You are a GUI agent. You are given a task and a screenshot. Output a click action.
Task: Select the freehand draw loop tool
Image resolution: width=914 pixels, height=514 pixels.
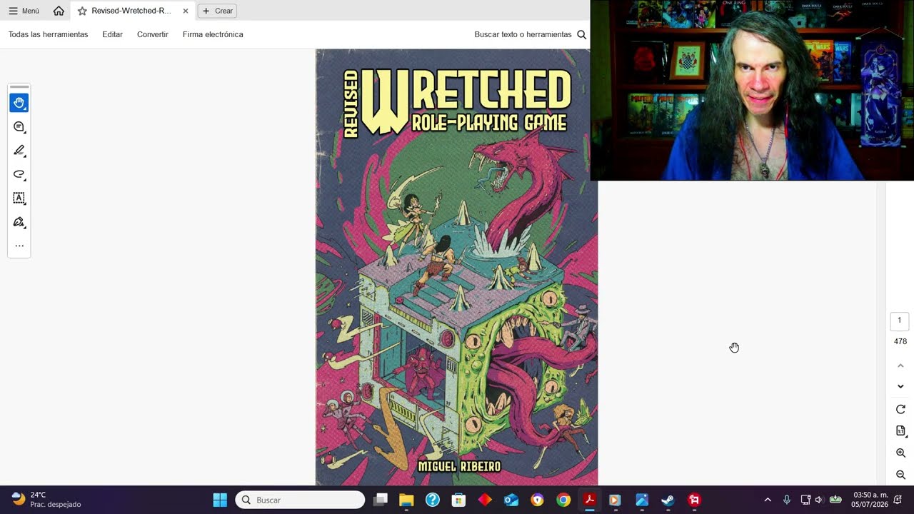(19, 174)
